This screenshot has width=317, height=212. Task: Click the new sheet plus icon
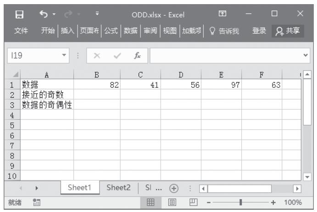click(173, 188)
